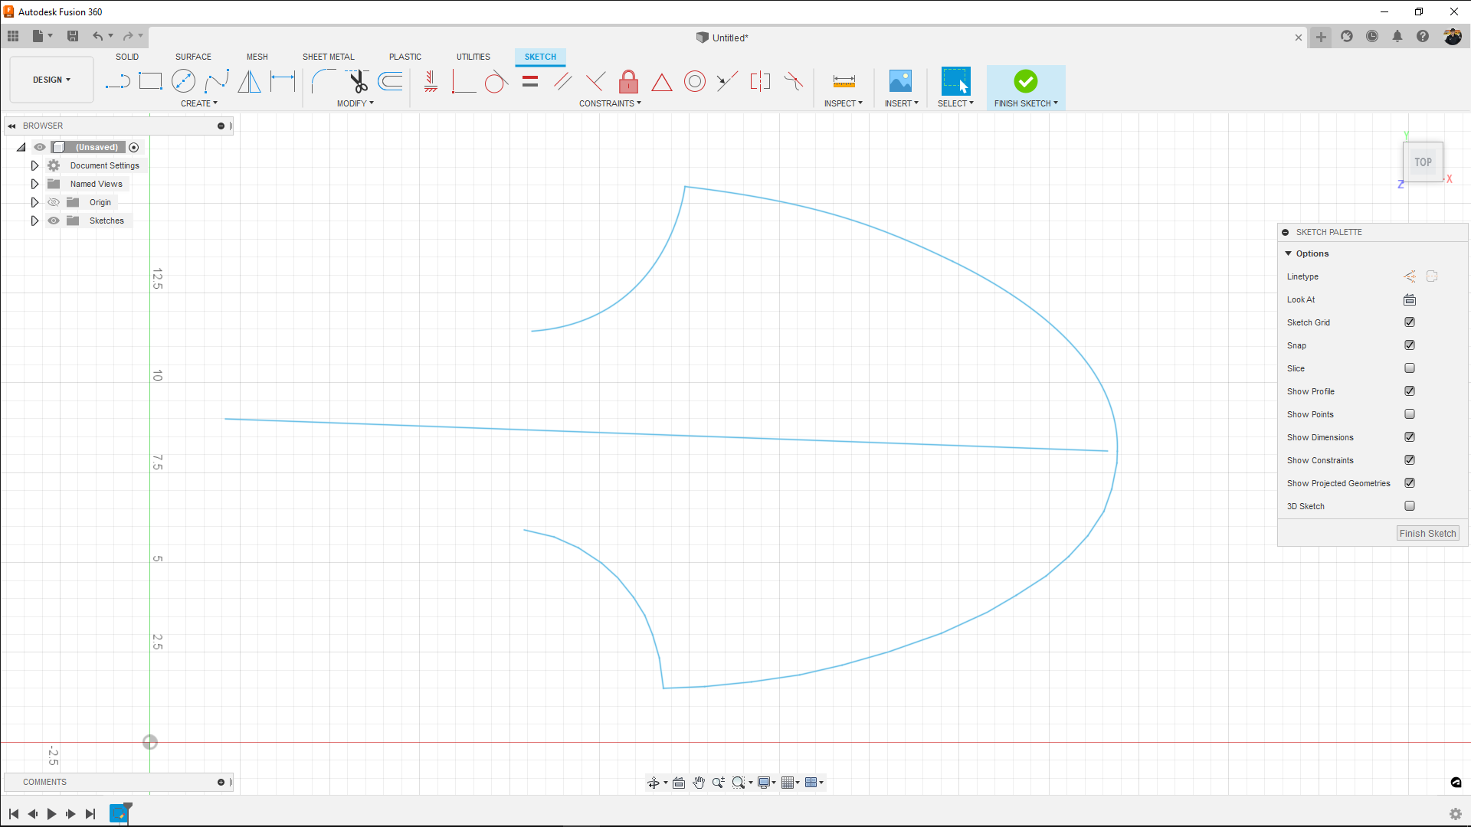Click the TOP face of ViewCube
The height and width of the screenshot is (827, 1471).
(1423, 162)
